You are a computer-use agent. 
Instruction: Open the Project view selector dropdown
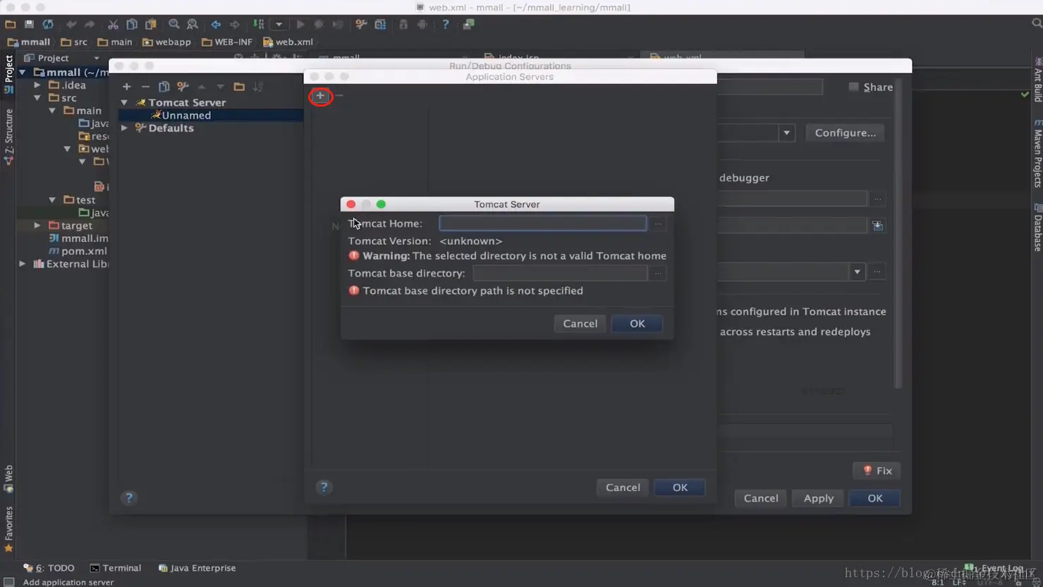[x=97, y=59]
